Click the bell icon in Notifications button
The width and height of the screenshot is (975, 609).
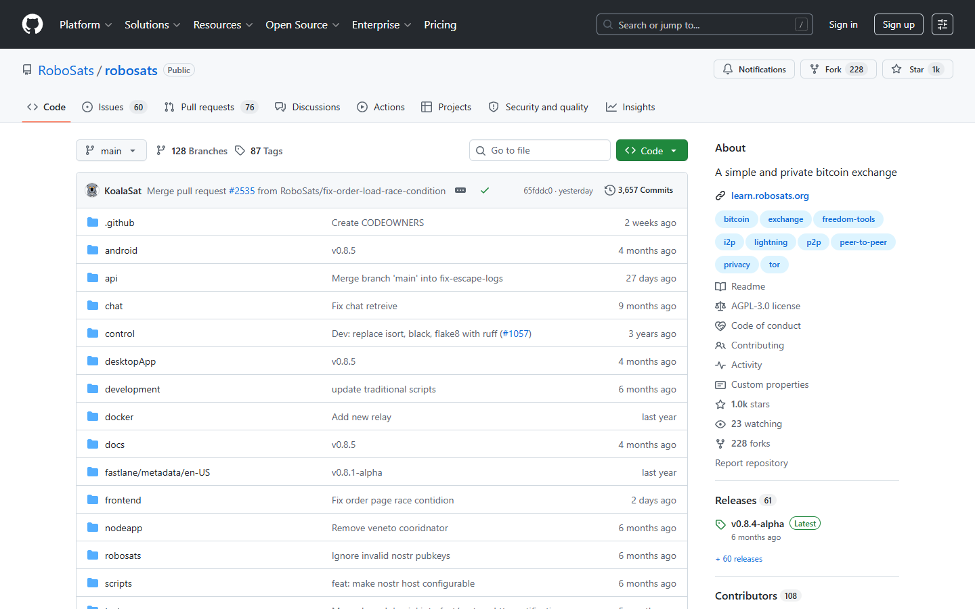coord(728,69)
